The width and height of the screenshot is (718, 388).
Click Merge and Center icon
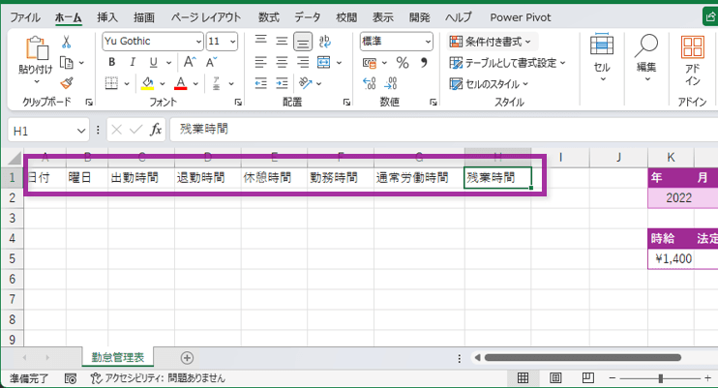[324, 62]
